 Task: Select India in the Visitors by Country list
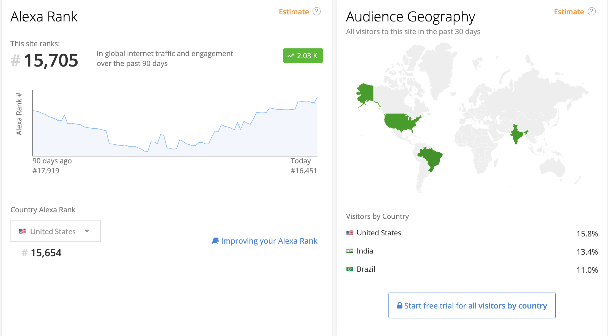pos(365,251)
